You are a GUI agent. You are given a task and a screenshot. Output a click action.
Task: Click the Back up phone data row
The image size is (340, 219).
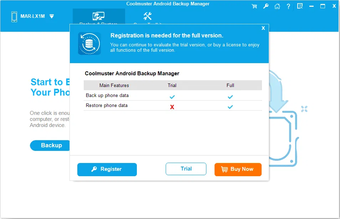coord(107,96)
